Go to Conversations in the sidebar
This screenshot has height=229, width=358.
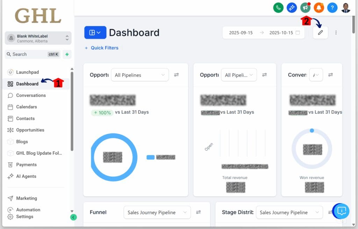click(31, 95)
